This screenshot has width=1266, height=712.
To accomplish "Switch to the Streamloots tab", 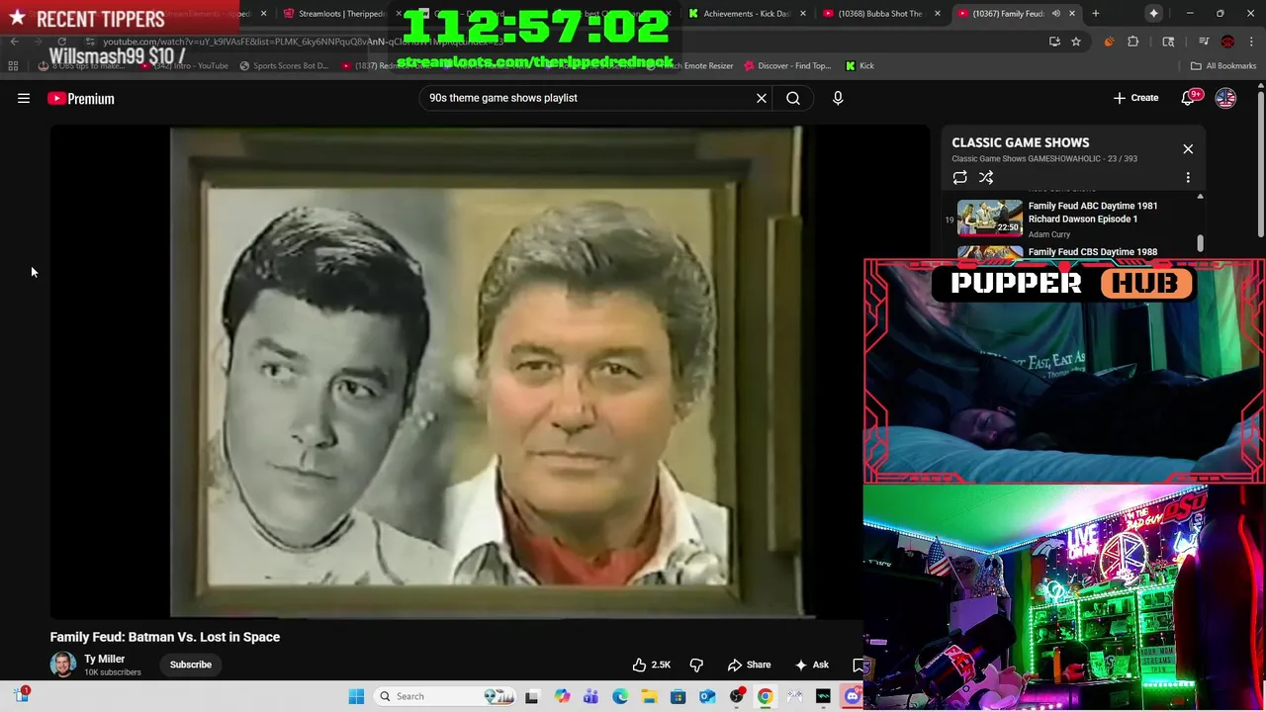I will (341, 14).
